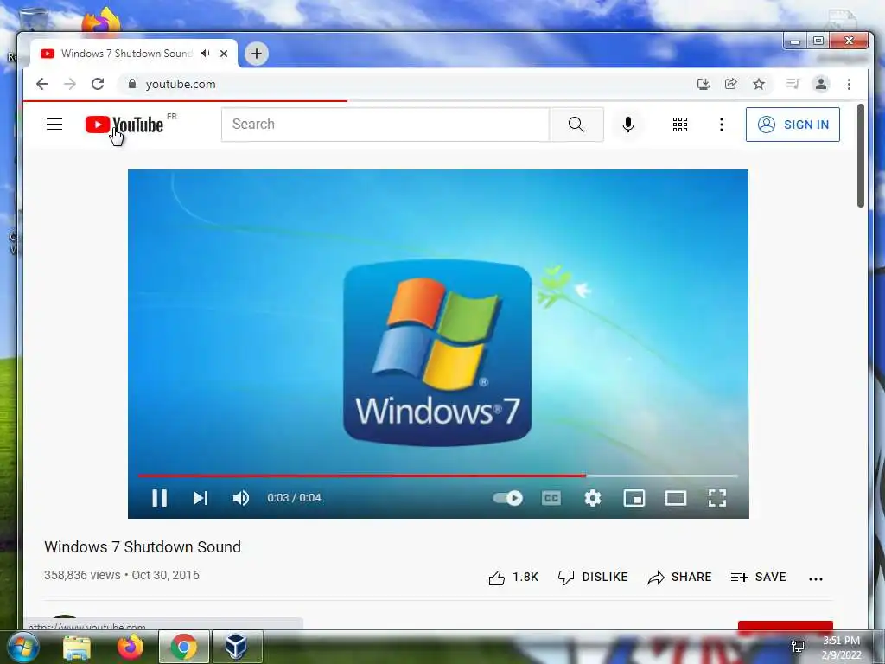Image resolution: width=885 pixels, height=664 pixels.
Task: Click the SHARE button
Action: click(x=679, y=577)
